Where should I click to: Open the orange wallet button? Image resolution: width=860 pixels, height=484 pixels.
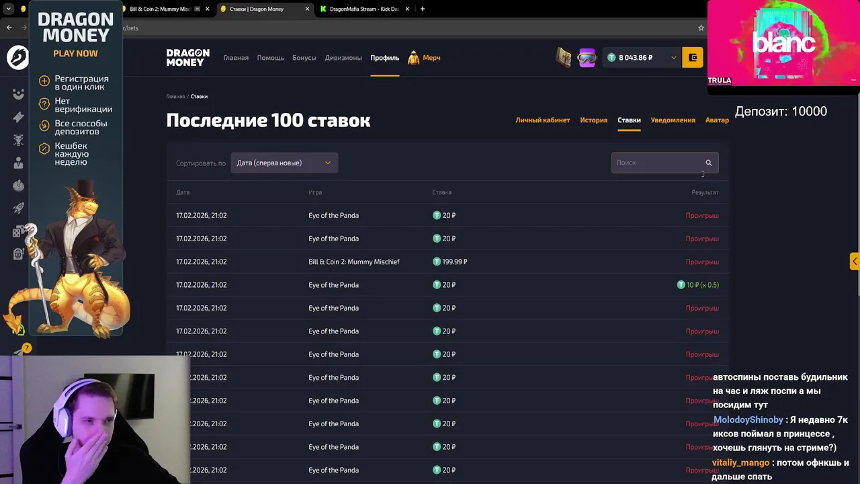[693, 58]
